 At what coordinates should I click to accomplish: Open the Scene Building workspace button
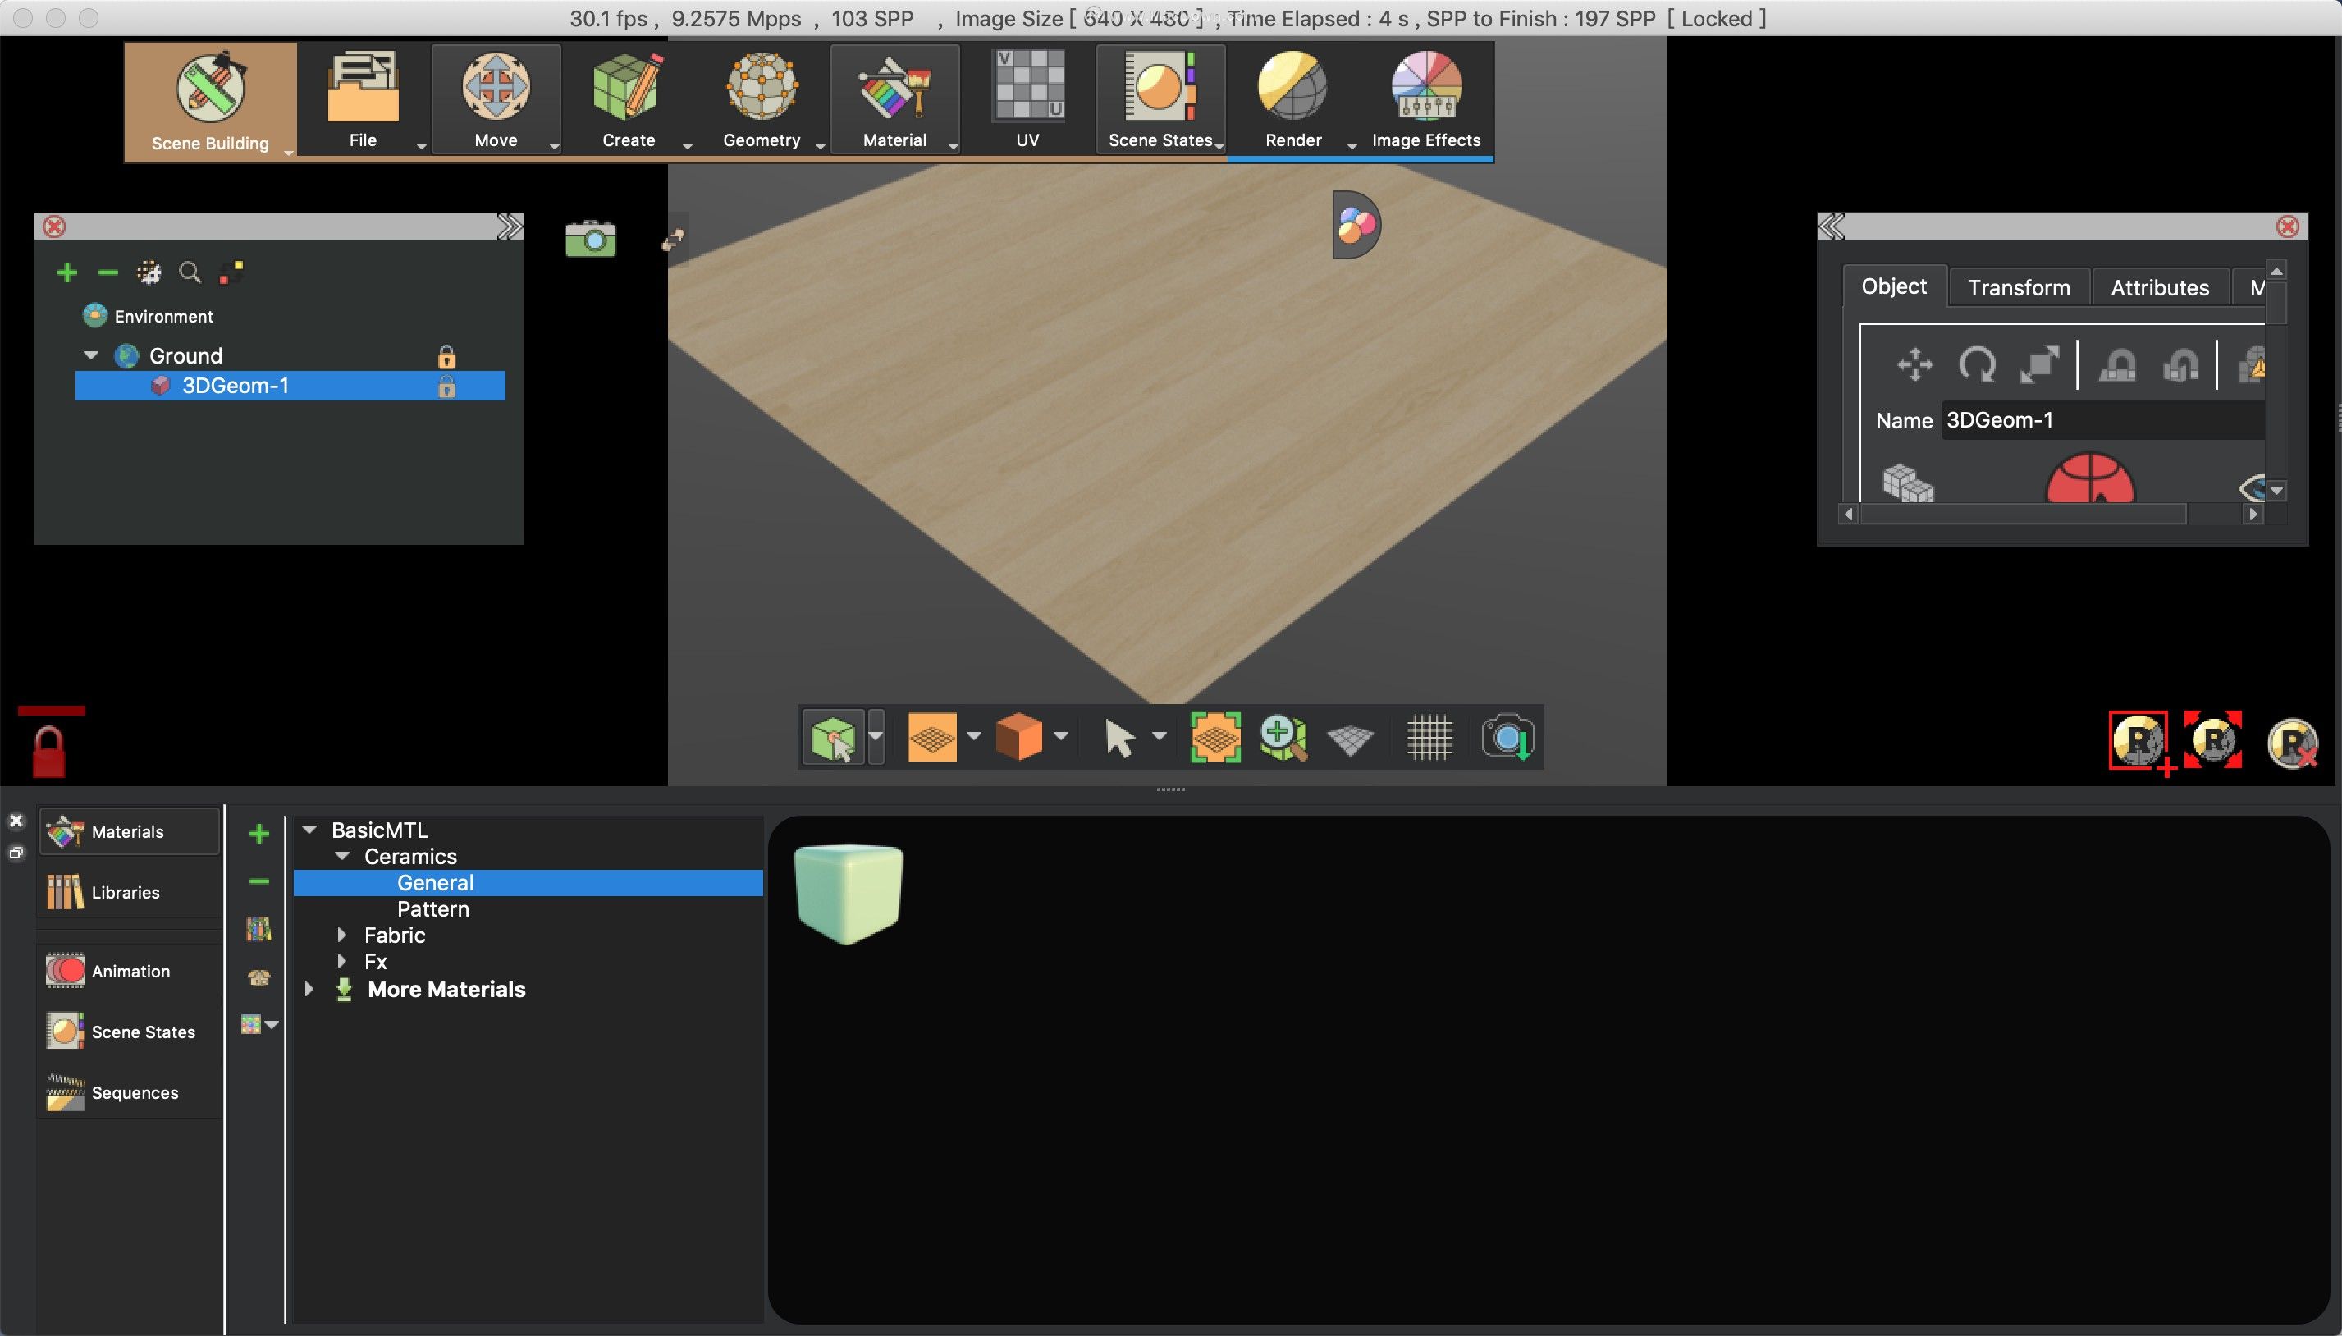[x=210, y=101]
